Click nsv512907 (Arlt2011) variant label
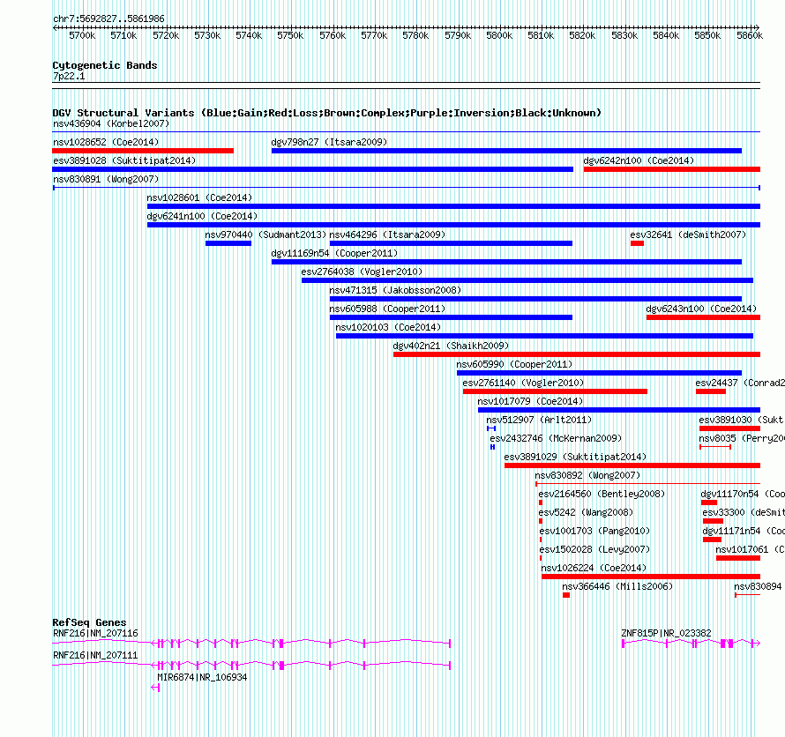Viewport: 785px width, 737px height. (x=539, y=420)
